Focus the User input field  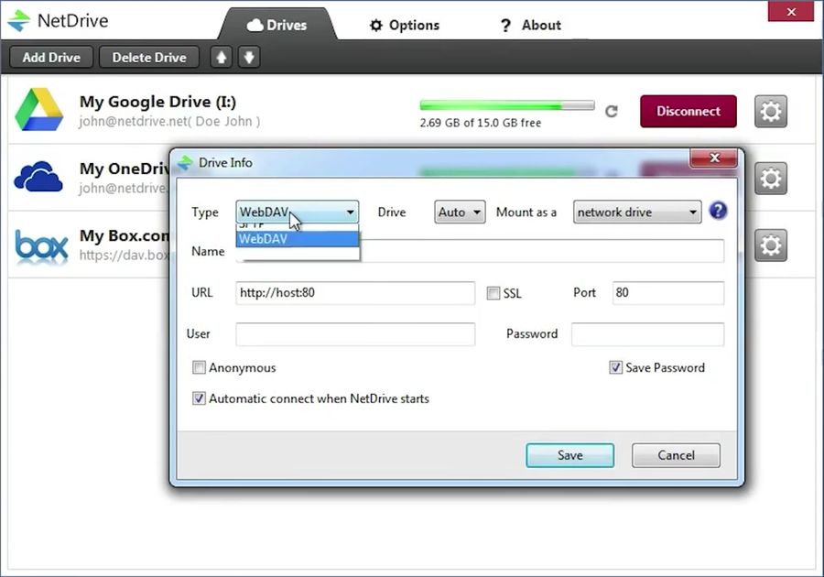click(355, 334)
